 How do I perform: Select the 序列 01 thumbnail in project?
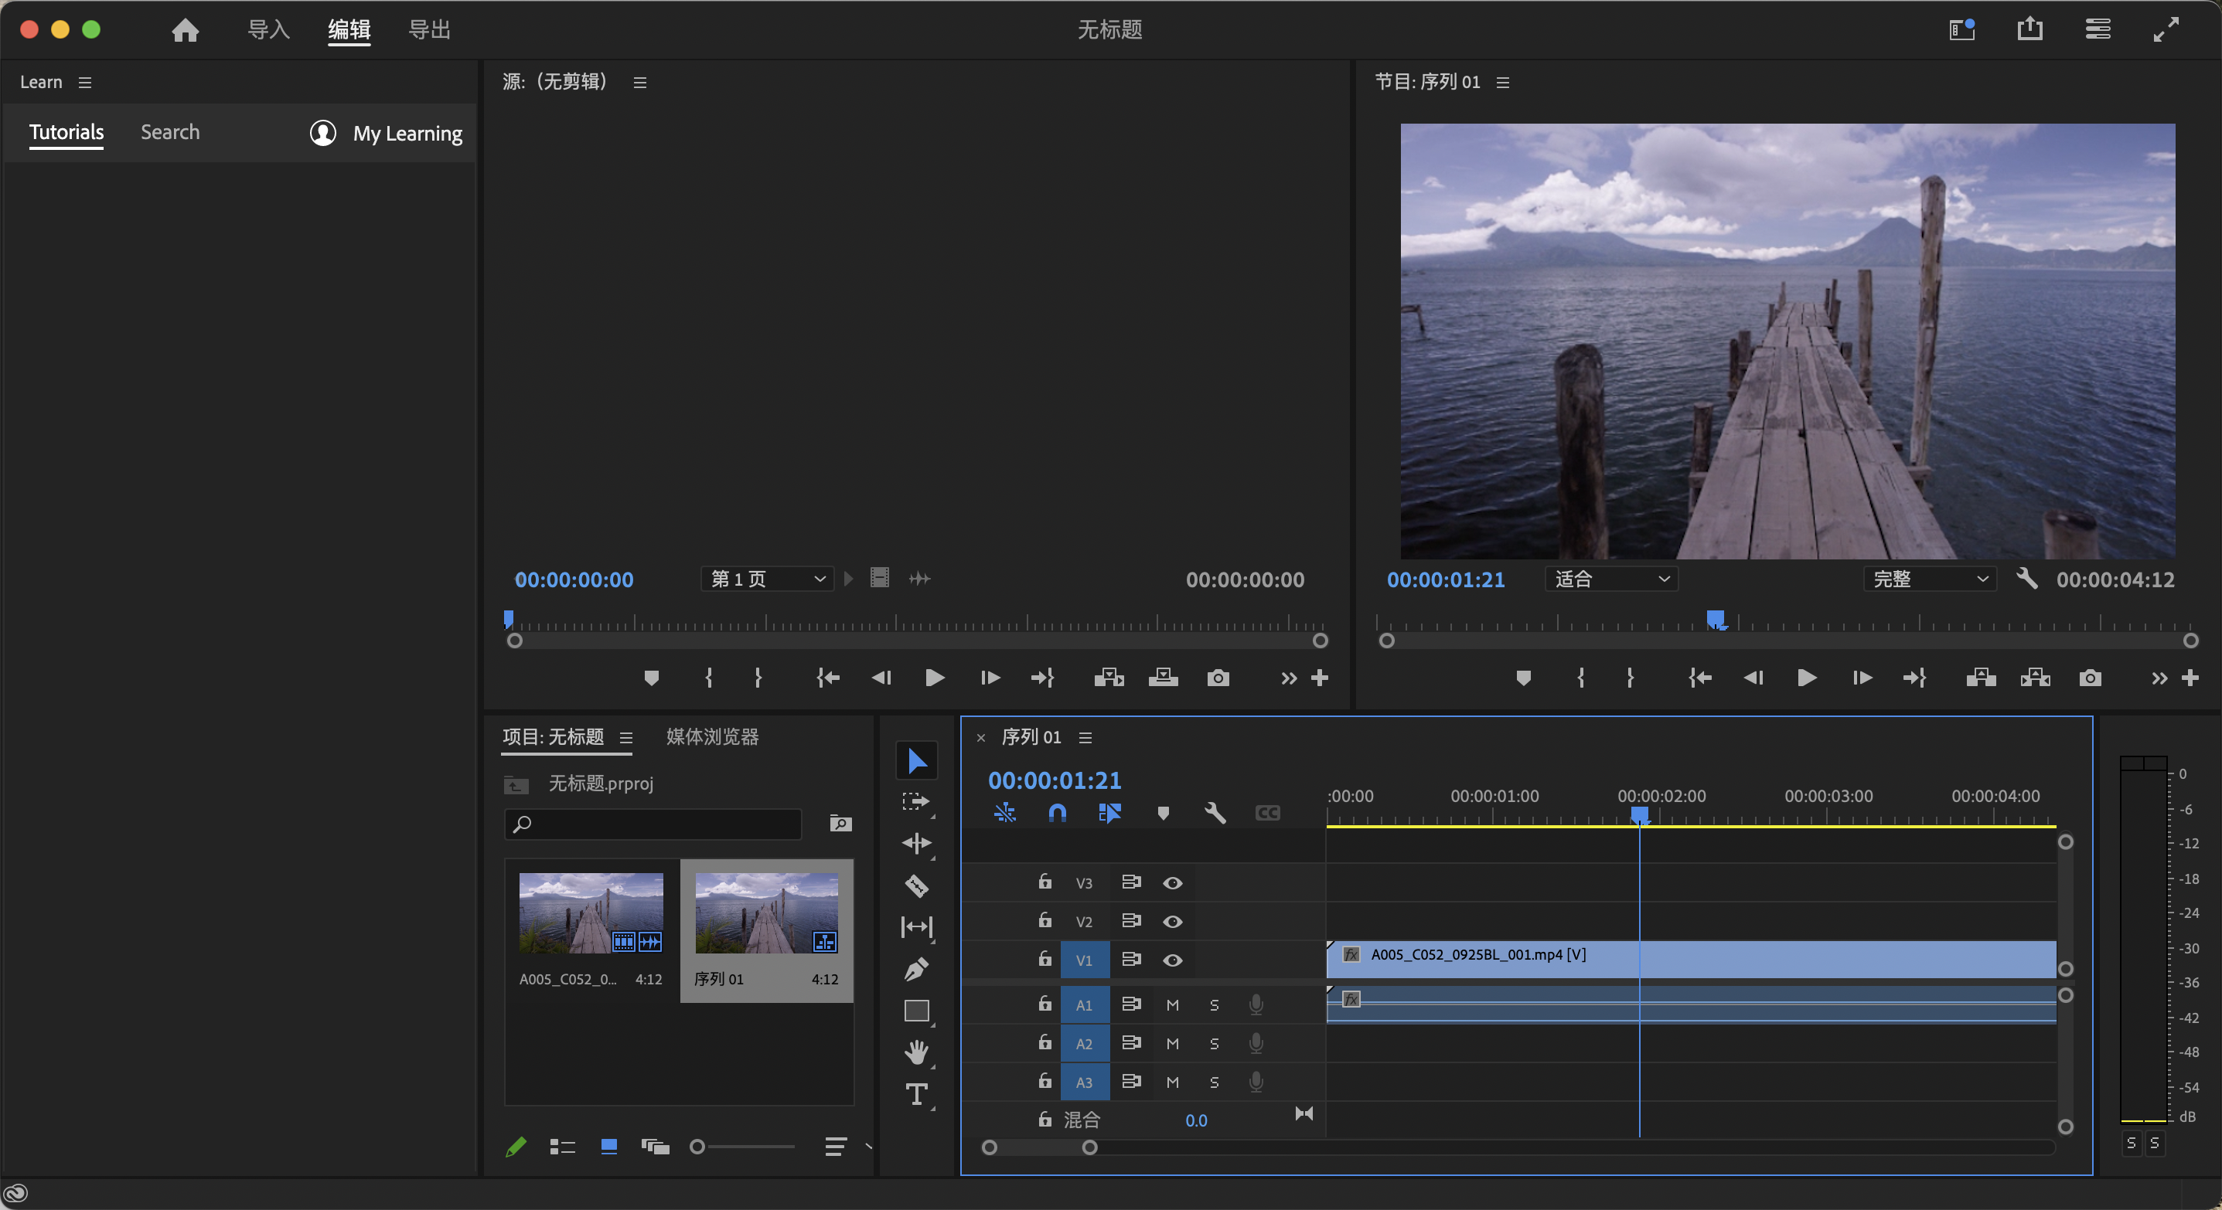(x=766, y=913)
